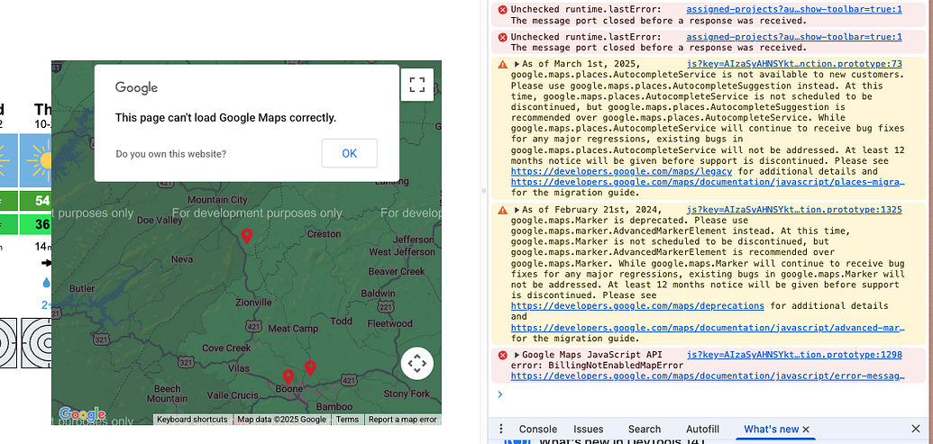This screenshot has width=933, height=444.
Task: Expand the Google Maps JavaScript API error
Action: (517, 355)
